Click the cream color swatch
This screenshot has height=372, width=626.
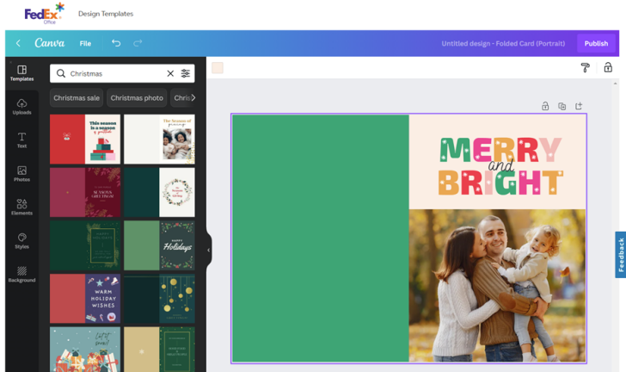[x=218, y=68]
